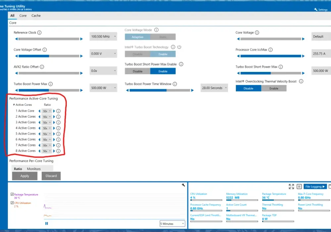The image size is (331, 232).
Task: Open the 5 Minutes time range dropdown
Action: (x=172, y=223)
